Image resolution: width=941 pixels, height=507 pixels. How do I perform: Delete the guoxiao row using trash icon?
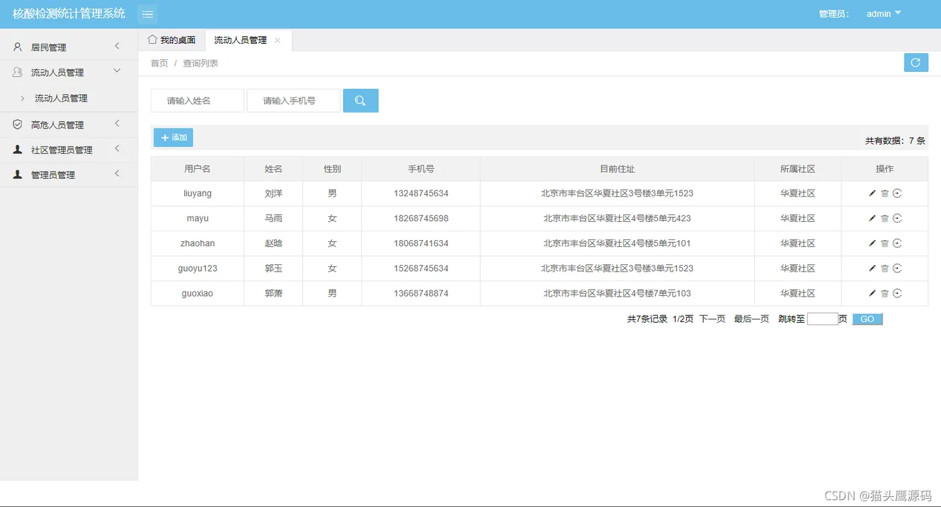coord(885,293)
